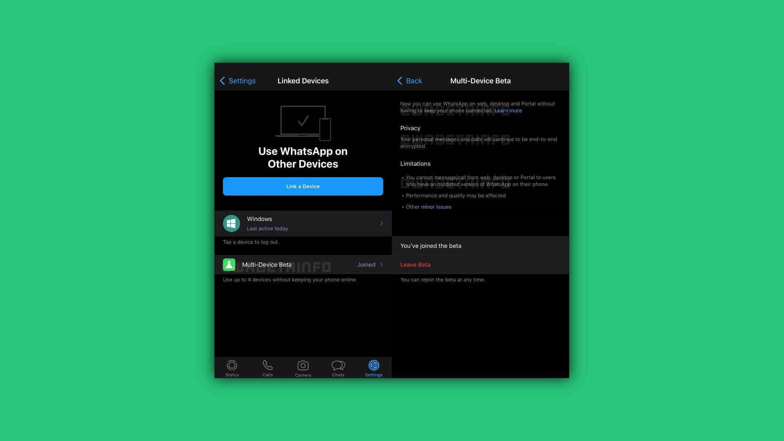Click Learn more hyperlink
Screen dimensions: 784x441
[x=508, y=111]
